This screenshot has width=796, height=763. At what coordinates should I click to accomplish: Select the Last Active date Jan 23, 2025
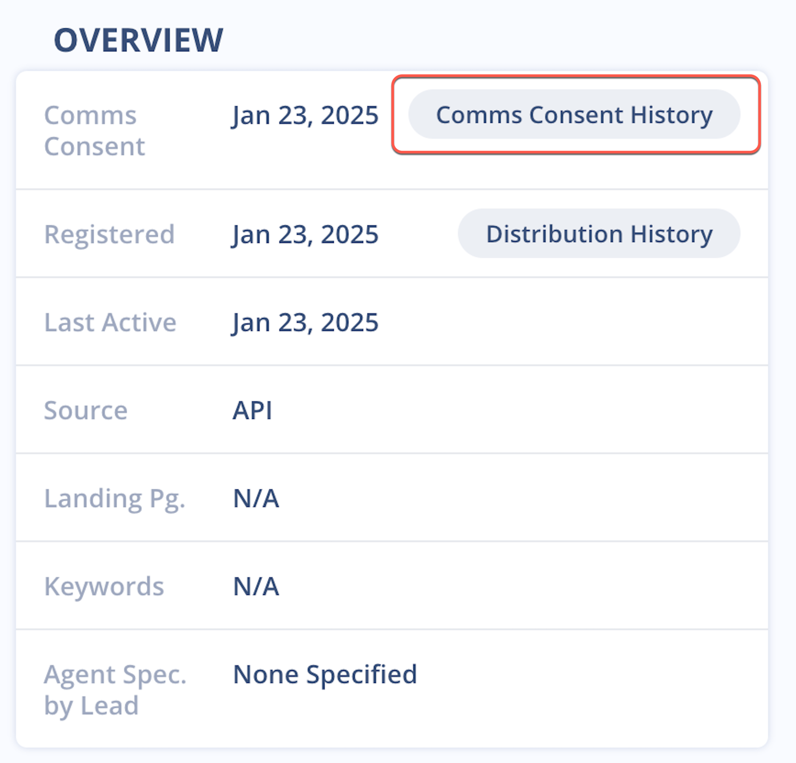pyautogui.click(x=305, y=322)
